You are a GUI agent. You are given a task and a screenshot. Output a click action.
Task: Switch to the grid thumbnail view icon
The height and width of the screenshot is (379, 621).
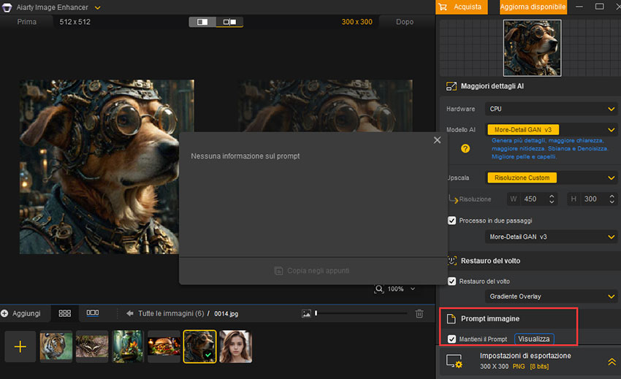64,313
